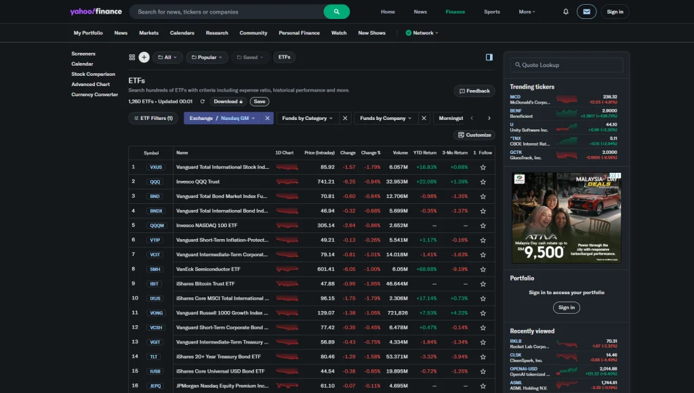This screenshot has width=694, height=393.
Task: Open the Research menu
Action: (217, 33)
